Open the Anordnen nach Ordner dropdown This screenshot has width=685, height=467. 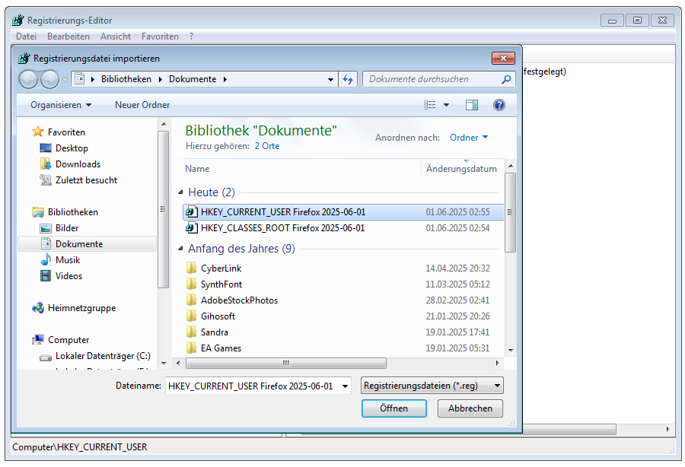coord(469,138)
